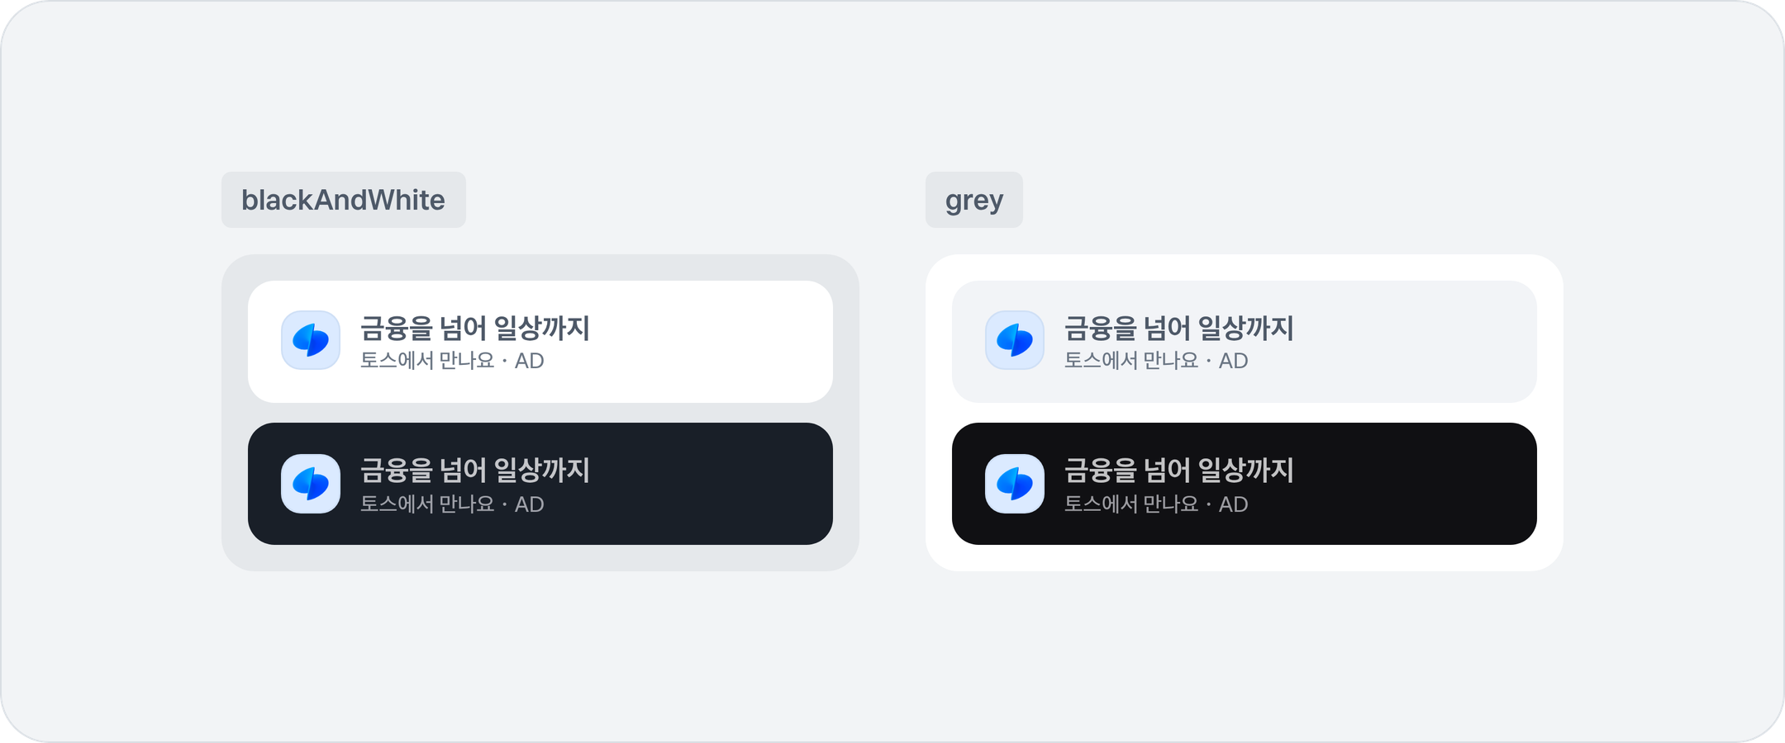Screen dimensions: 1785x743
Task: Click title '금융을 넘어 일상까지' in light grey banner
Action: pyautogui.click(x=1178, y=328)
